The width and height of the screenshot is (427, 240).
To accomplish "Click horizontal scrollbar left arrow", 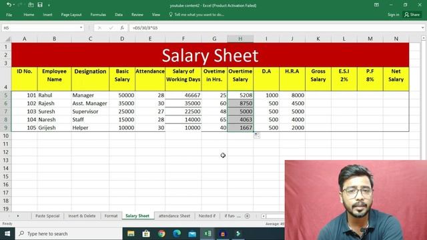I will tap(264, 216).
